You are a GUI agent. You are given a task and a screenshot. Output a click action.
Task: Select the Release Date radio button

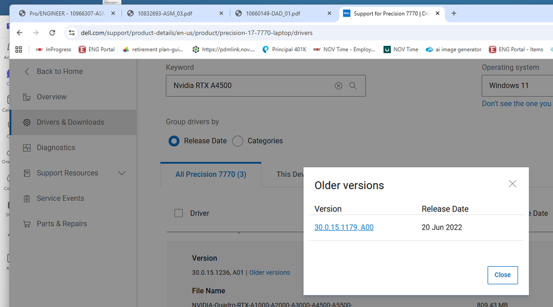(174, 141)
